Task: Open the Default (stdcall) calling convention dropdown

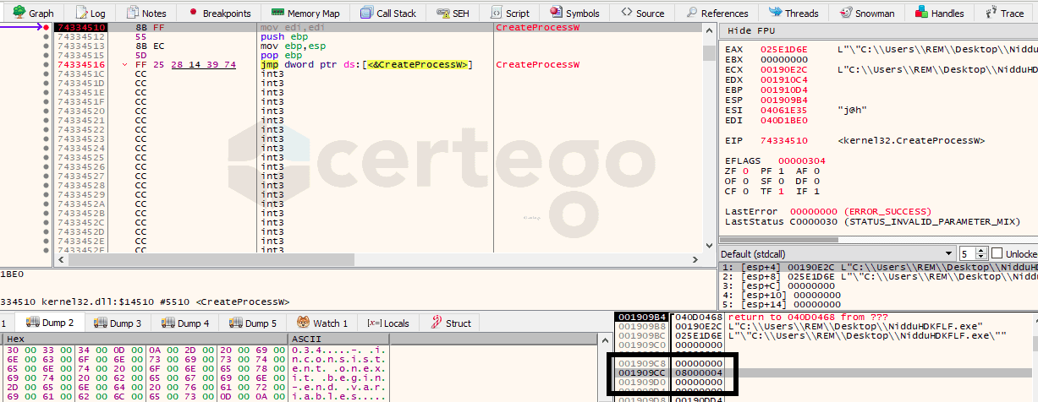Action: click(x=835, y=253)
